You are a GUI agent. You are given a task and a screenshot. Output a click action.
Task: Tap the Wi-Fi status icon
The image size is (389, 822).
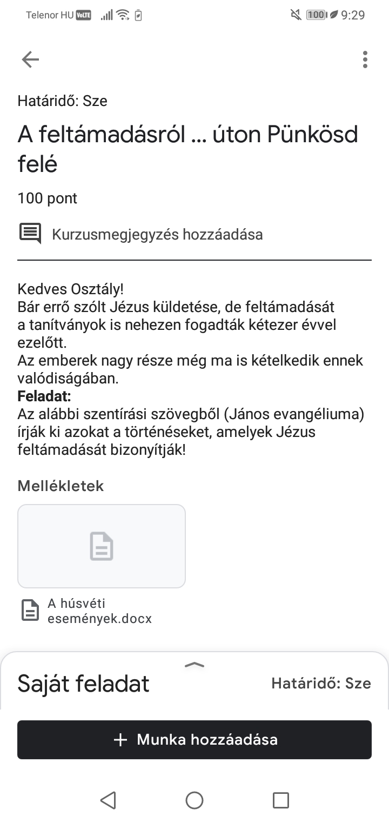(123, 15)
